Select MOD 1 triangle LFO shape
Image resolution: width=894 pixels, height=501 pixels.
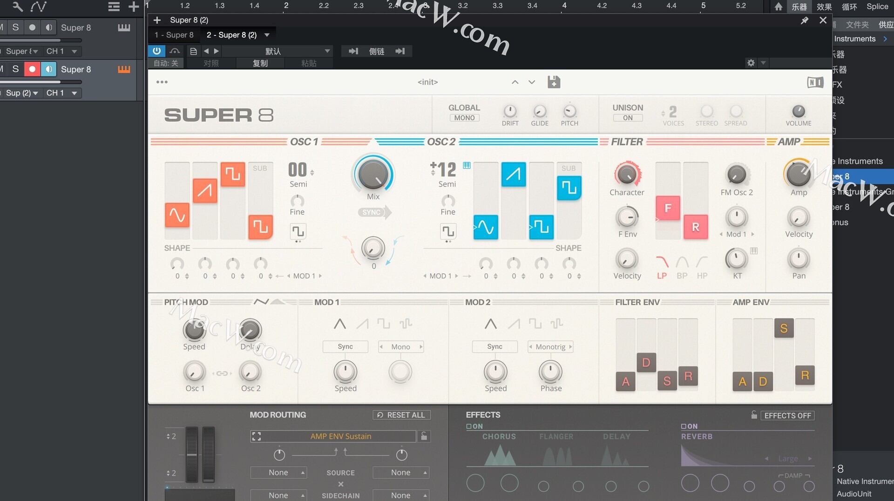(340, 324)
